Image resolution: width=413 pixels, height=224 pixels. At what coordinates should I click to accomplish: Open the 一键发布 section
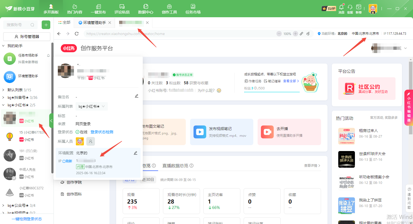(x=98, y=9)
